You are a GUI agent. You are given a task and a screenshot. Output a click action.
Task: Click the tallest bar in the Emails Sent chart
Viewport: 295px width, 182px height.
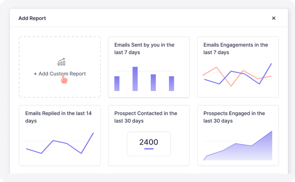pyautogui.click(x=135, y=79)
